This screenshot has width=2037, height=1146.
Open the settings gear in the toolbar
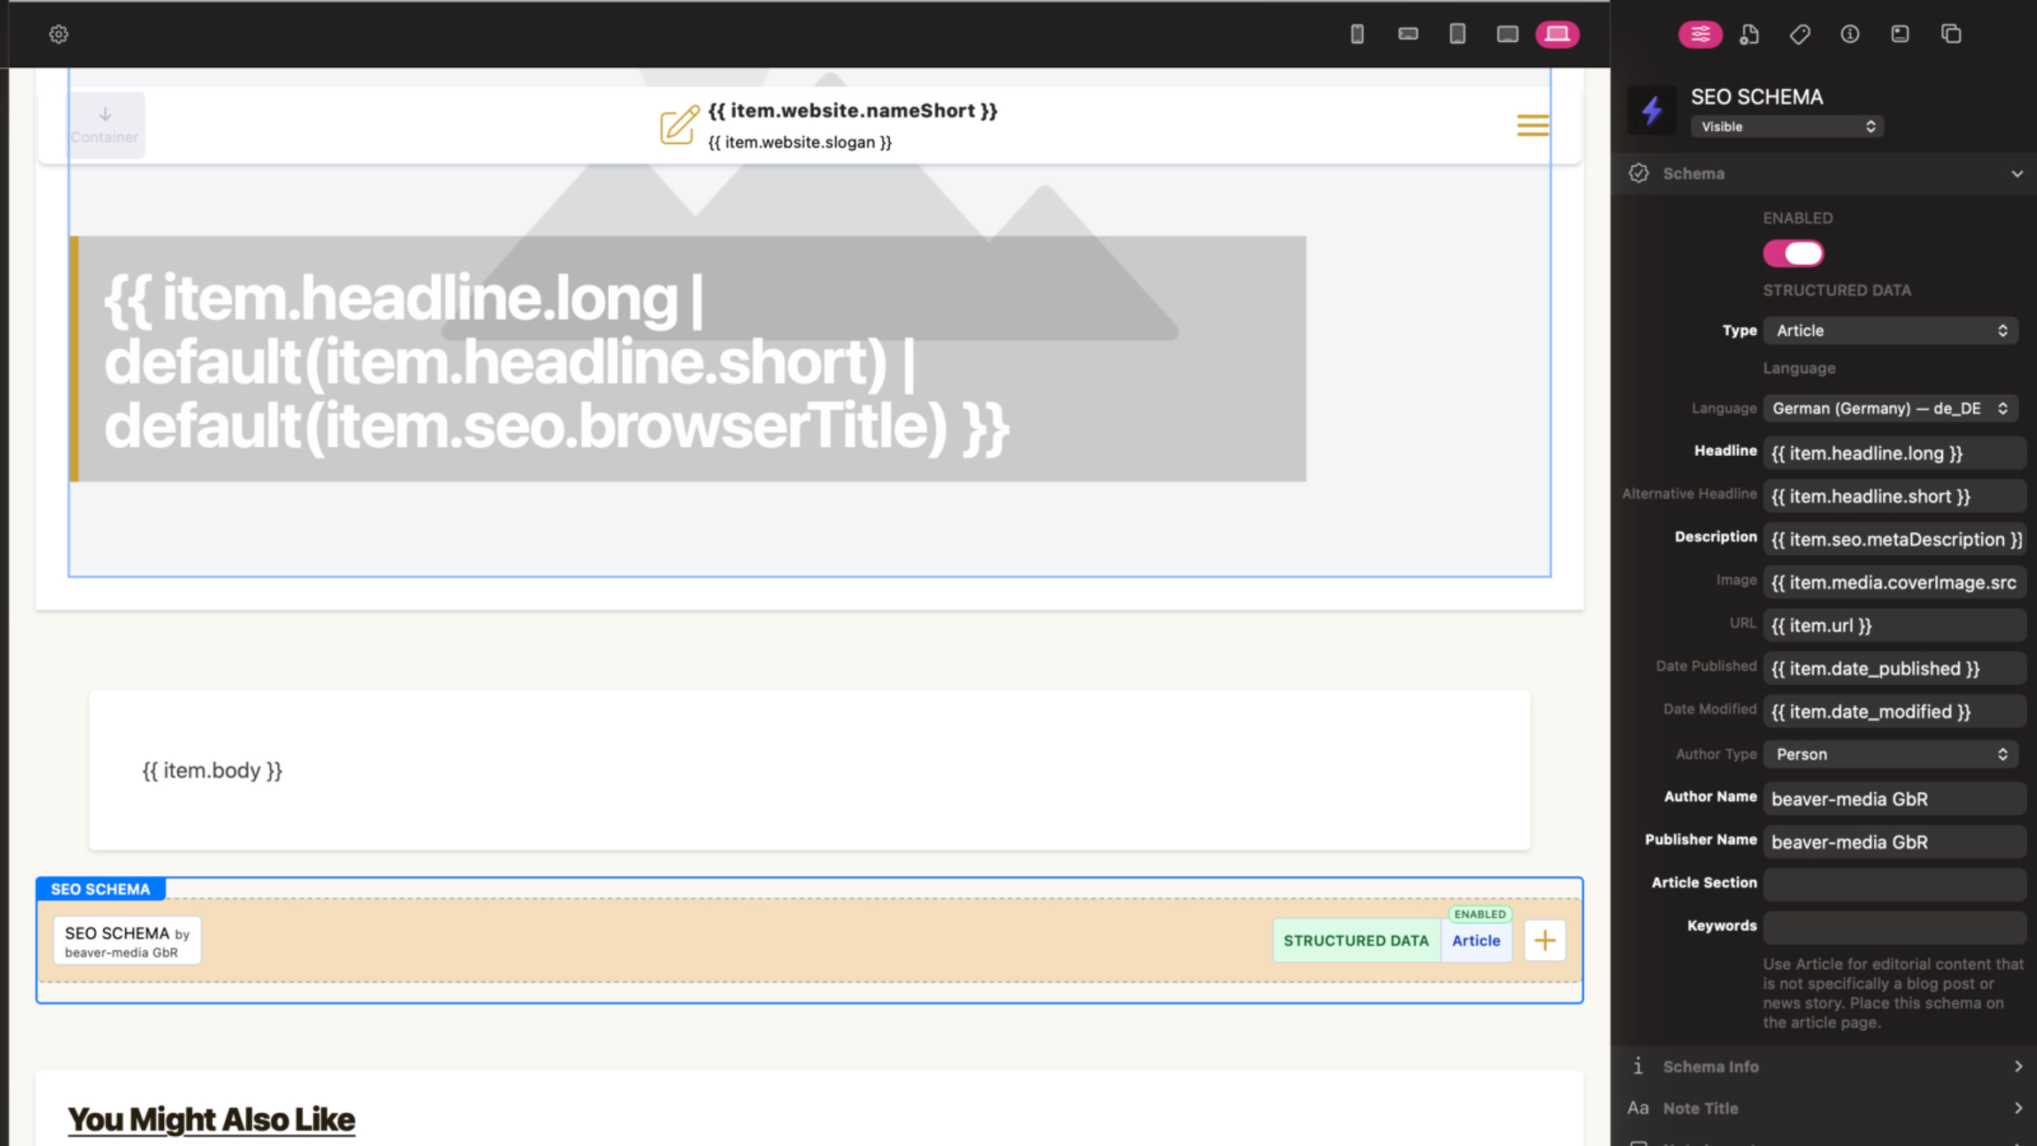tap(58, 34)
